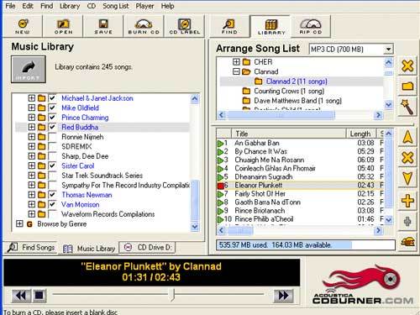
Task: Open the File menu
Action: point(10,6)
